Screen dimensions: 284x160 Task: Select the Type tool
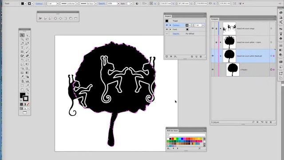(22, 48)
